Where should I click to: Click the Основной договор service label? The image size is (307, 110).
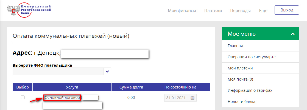[x=62, y=97]
